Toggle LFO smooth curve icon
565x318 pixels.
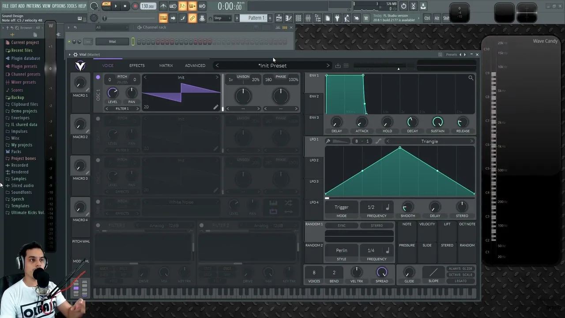click(378, 141)
